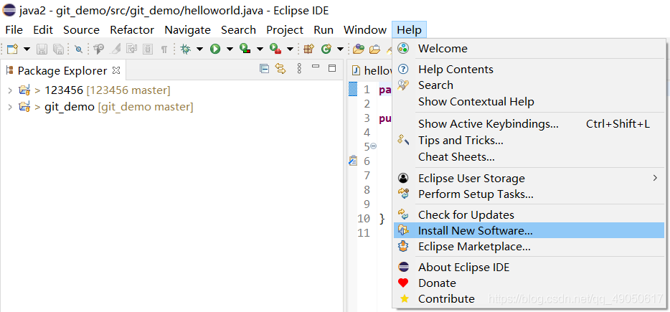The image size is (670, 312).
Task: Click the Toggle Mark Occurrences highlighter icon
Action: (x=115, y=49)
